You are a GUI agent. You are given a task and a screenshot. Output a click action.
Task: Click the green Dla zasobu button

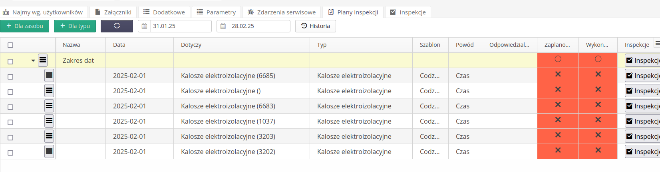click(x=24, y=26)
